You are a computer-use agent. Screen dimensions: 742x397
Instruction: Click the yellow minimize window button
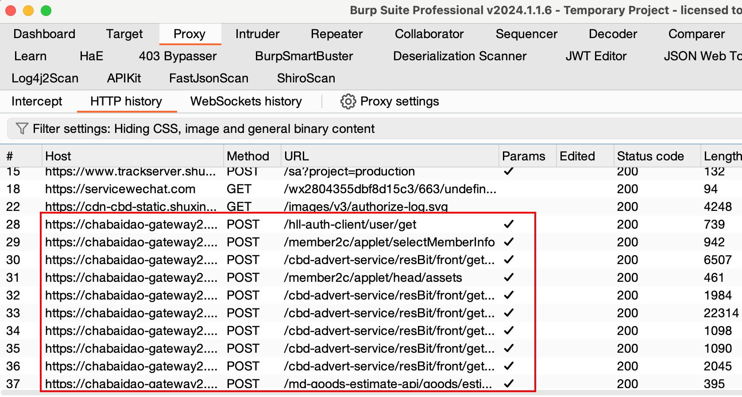tap(28, 10)
